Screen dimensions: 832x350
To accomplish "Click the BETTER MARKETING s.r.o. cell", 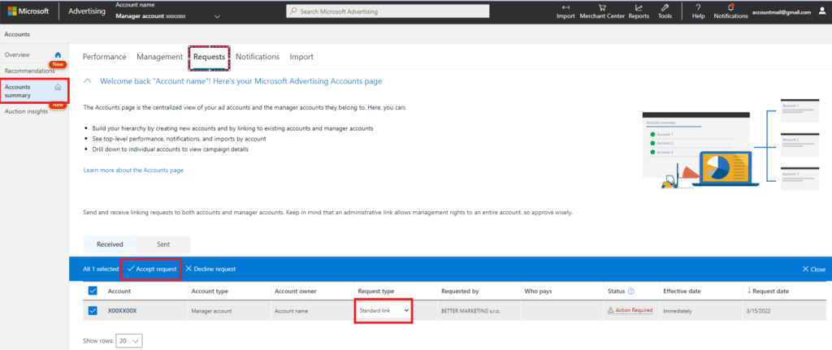I will click(470, 311).
